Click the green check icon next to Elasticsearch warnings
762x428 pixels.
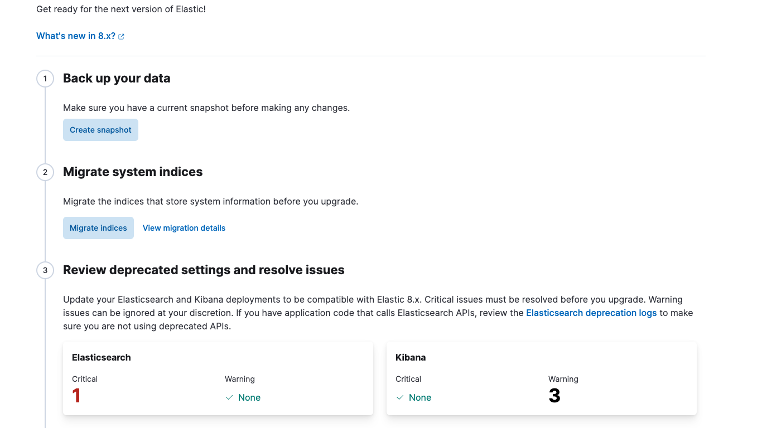228,397
